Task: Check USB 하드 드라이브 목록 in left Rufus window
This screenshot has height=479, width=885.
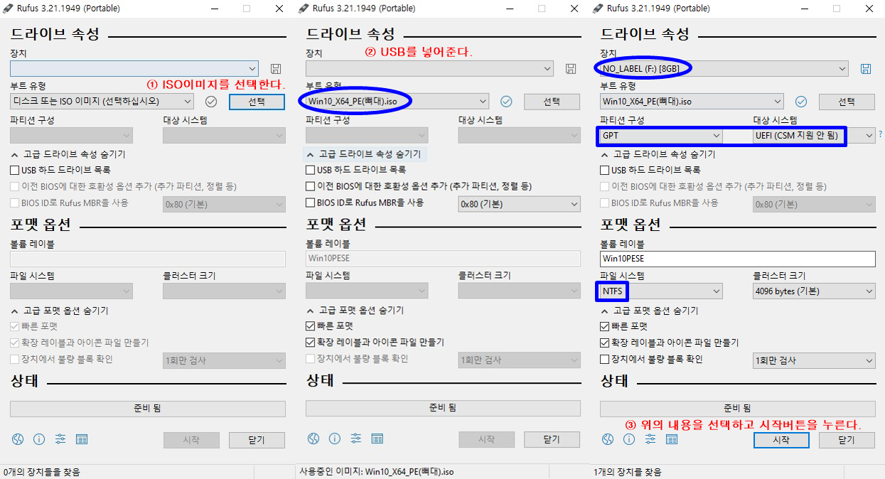Action: pos(15,171)
